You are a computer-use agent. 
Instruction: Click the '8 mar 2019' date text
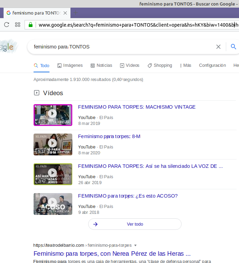click(x=89, y=124)
